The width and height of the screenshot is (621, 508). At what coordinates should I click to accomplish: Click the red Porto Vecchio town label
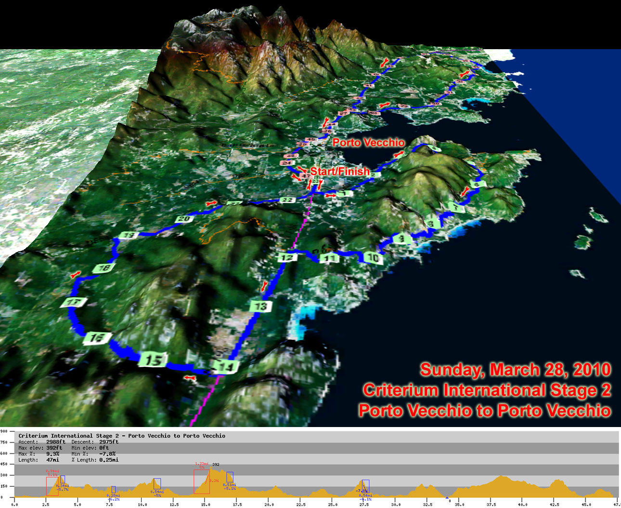(x=369, y=143)
